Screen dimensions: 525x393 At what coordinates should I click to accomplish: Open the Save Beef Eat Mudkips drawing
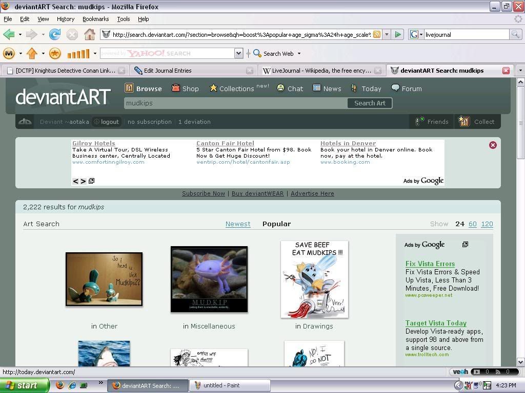point(314,279)
